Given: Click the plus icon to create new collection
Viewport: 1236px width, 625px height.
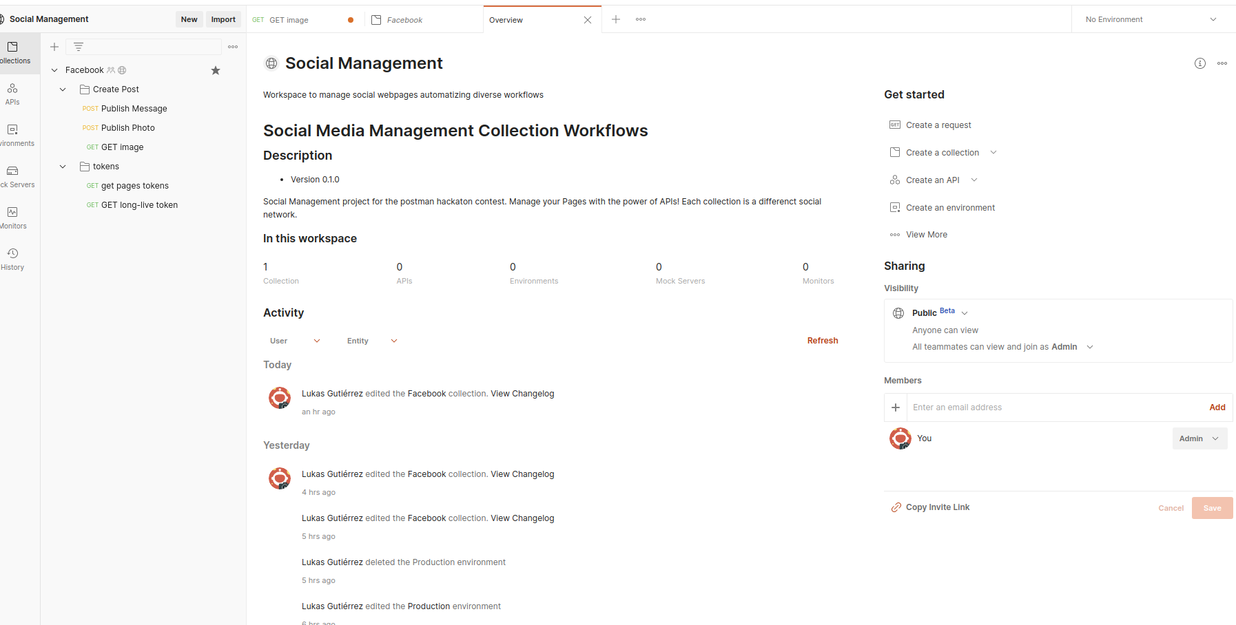Looking at the screenshot, I should (54, 47).
